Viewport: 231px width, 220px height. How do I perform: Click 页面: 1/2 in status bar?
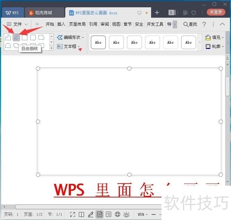pyautogui.click(x=33, y=214)
